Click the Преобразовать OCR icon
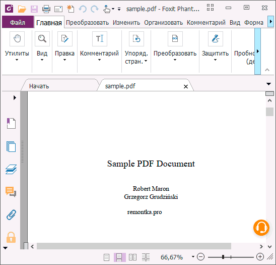Screen dimensions: 276x265 (x=175, y=39)
